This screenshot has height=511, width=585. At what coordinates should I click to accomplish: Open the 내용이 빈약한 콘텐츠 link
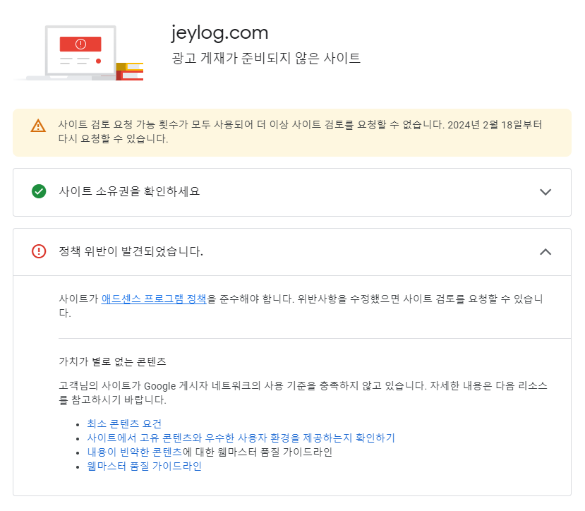(x=135, y=452)
